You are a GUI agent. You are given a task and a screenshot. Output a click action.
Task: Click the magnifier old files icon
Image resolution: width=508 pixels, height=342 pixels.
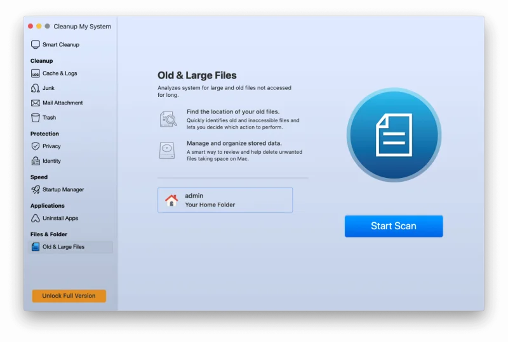168,119
